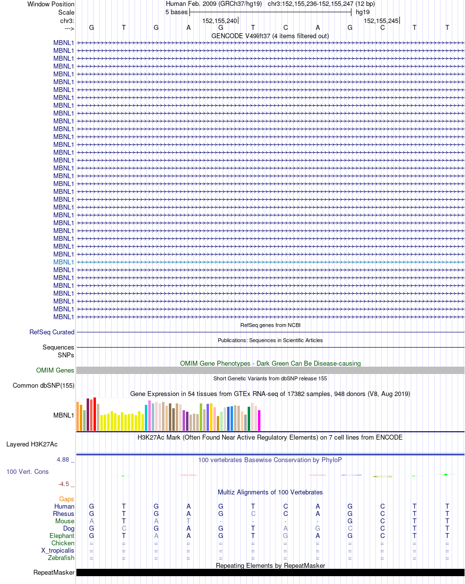
Task: Click the Common dbSNP(155) track label
Action: pos(44,385)
